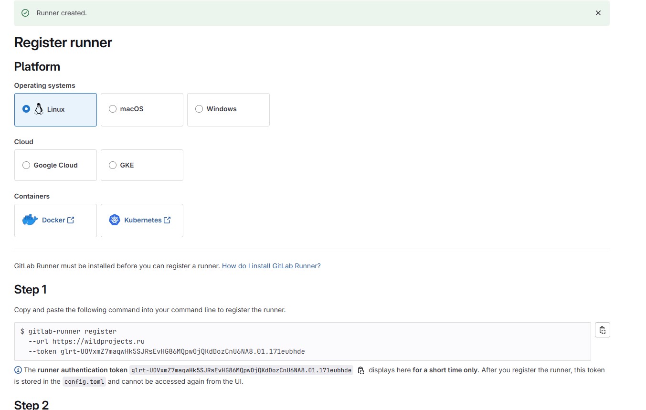Click the --token line in the code block
The height and width of the screenshot is (410, 646).
pos(167,351)
